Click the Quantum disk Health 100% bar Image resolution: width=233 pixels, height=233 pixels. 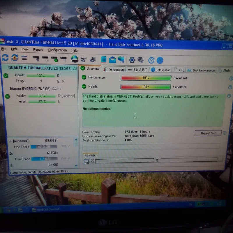[x=40, y=76]
